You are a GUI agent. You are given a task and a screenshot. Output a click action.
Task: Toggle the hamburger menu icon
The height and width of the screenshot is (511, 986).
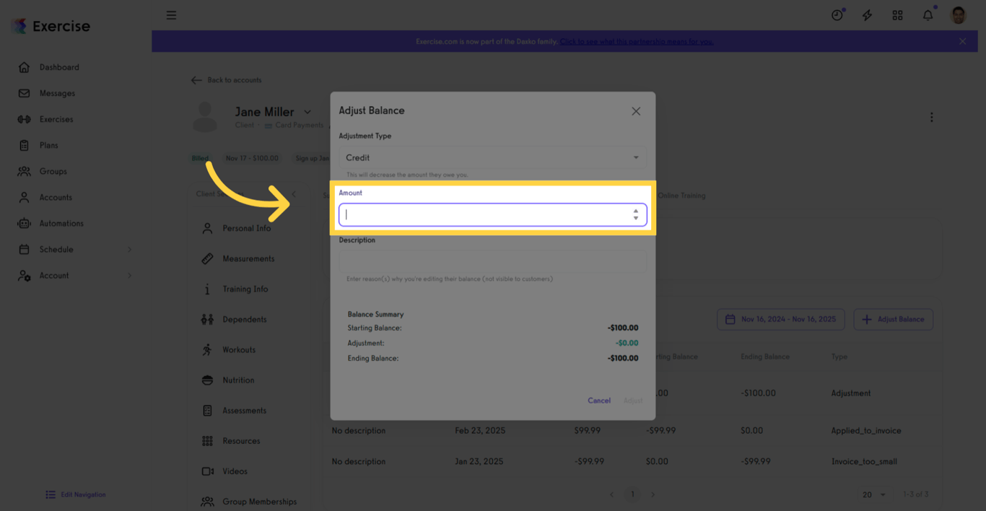(x=171, y=15)
